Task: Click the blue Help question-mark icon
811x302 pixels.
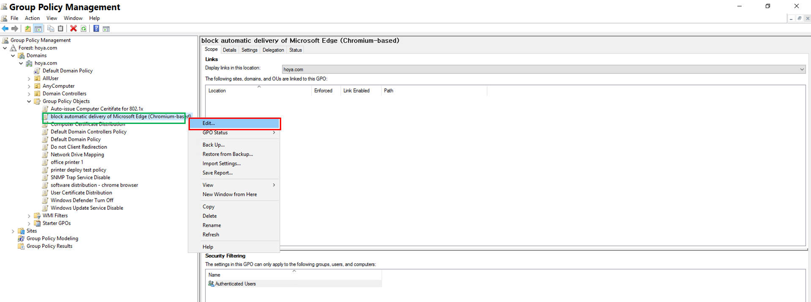Action: coord(96,29)
